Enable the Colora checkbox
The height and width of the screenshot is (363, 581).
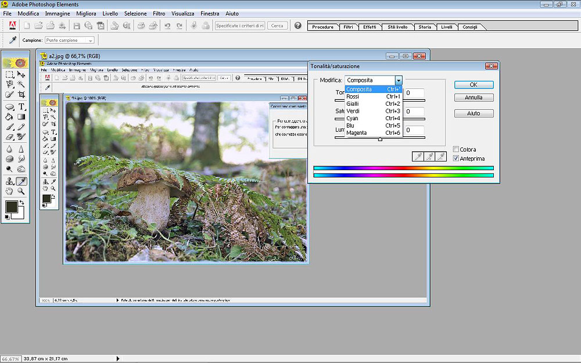coord(456,149)
